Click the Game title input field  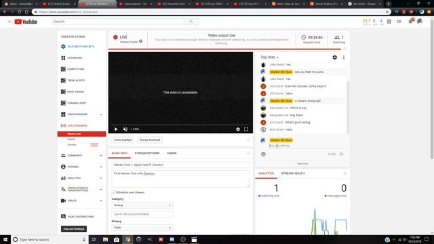pyautogui.click(x=142, y=214)
